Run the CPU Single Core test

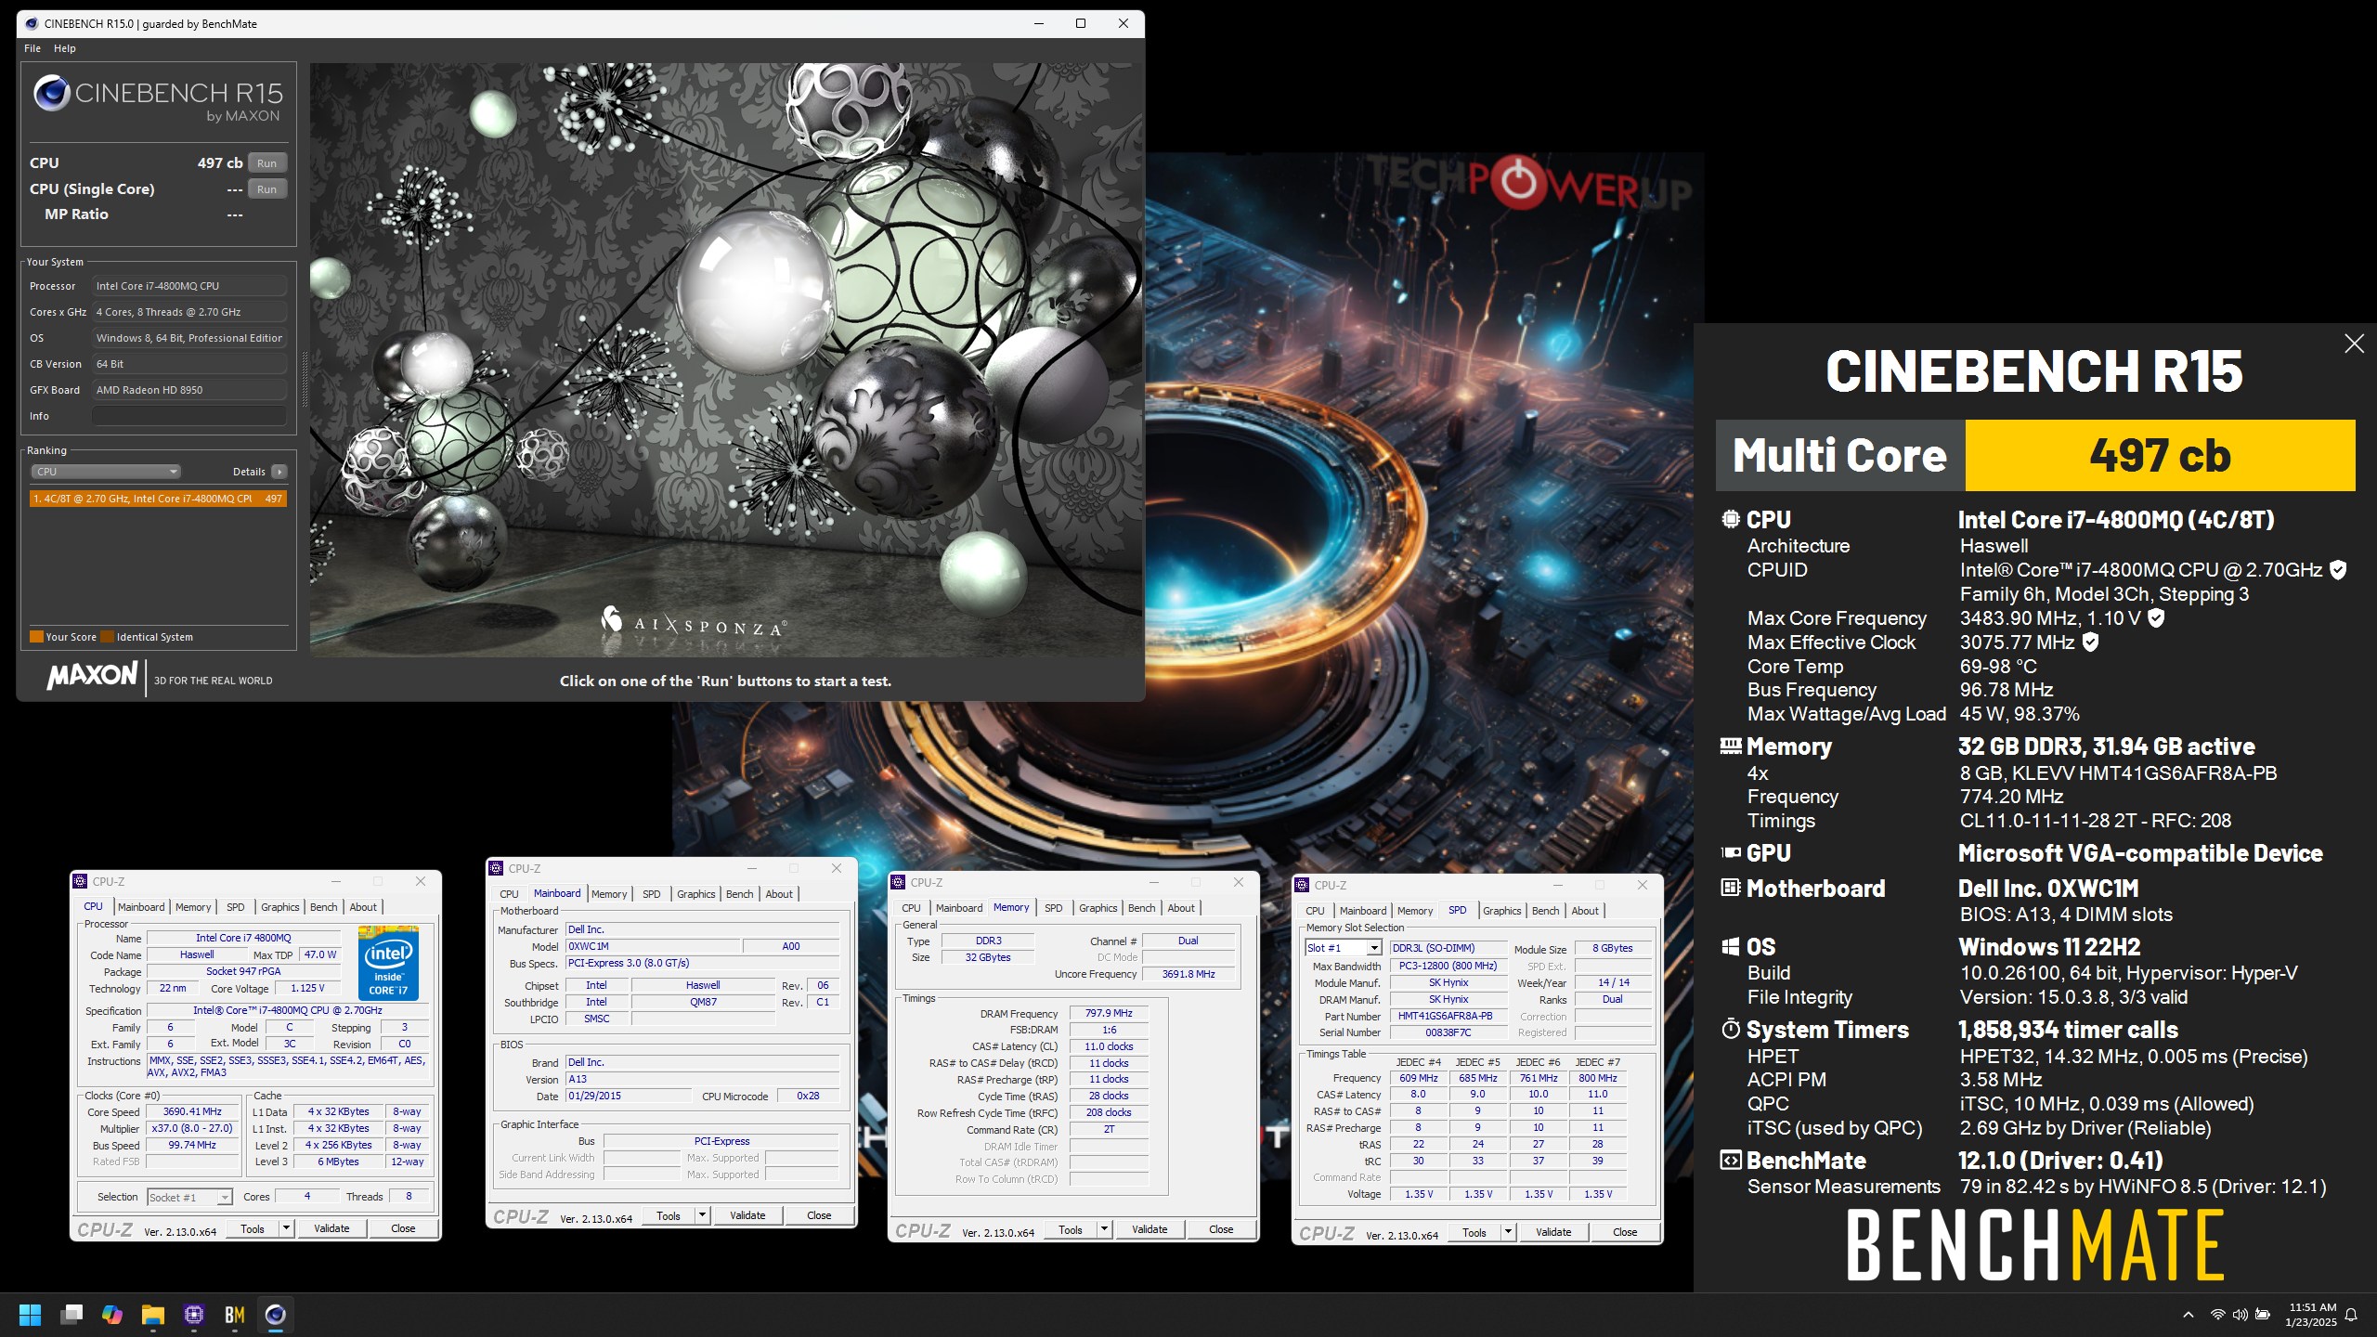267,189
